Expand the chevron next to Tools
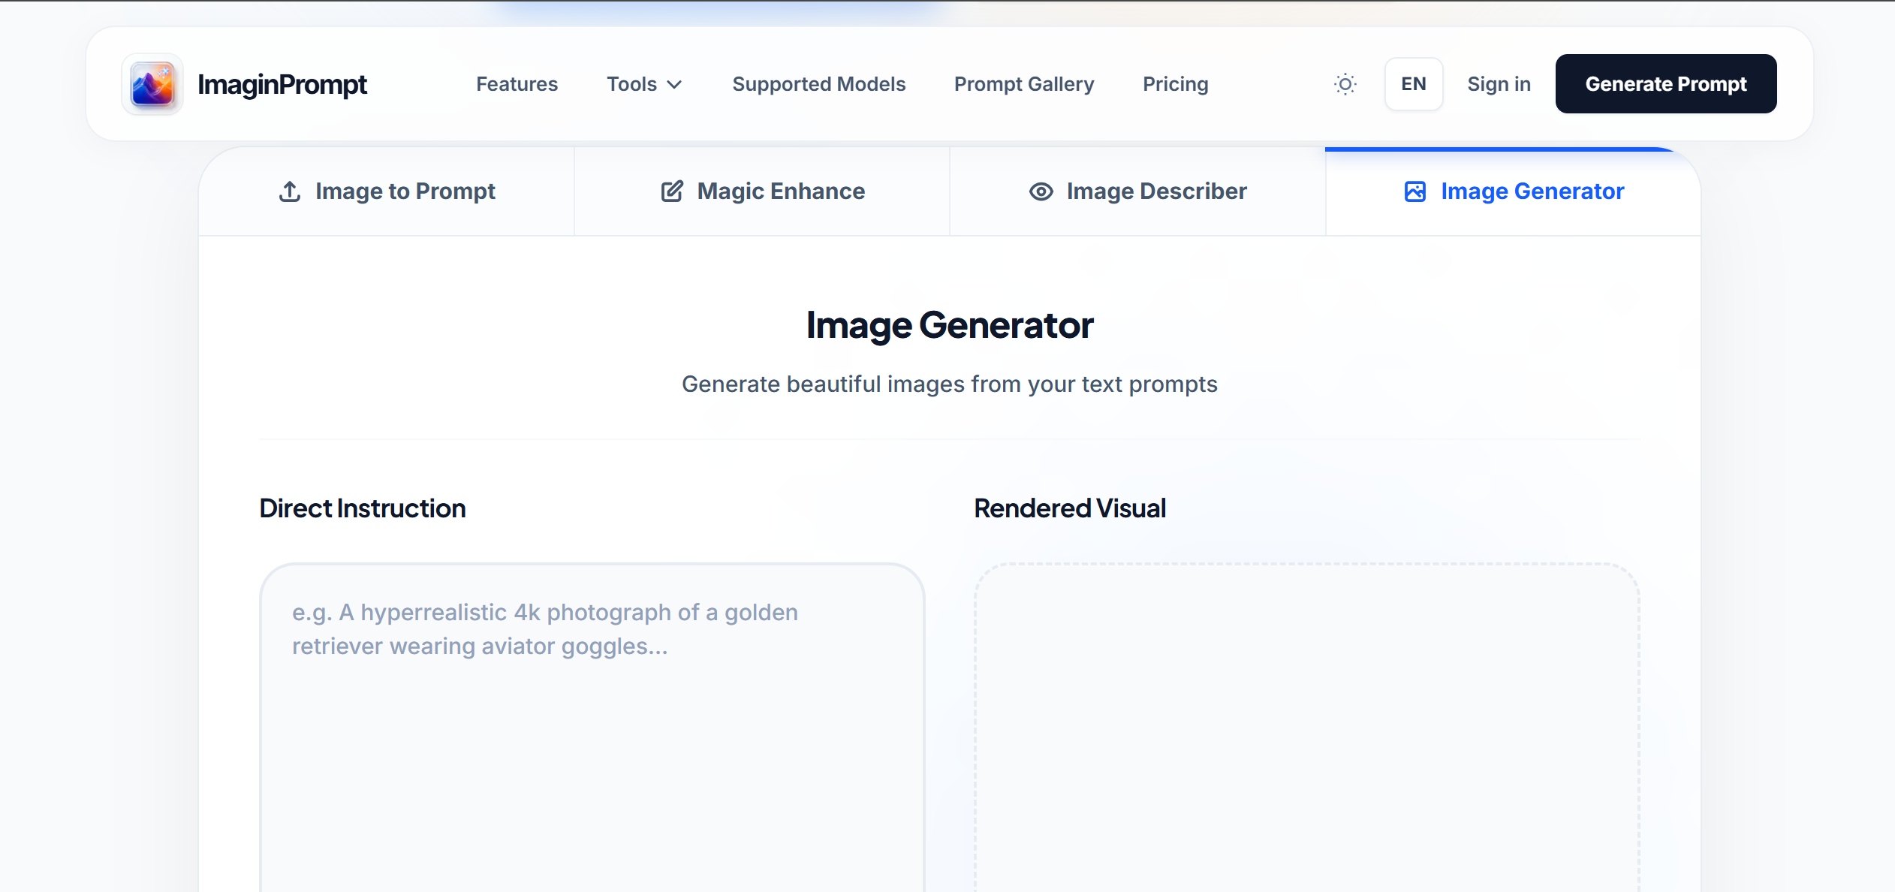This screenshot has width=1895, height=892. click(674, 84)
